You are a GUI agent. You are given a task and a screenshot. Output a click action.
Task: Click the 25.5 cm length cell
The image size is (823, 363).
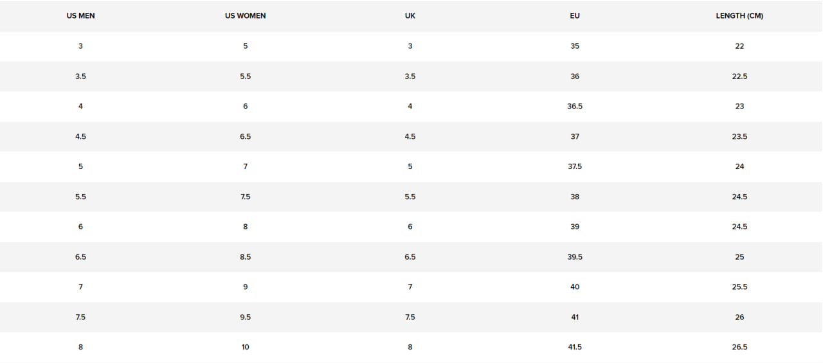click(x=739, y=287)
